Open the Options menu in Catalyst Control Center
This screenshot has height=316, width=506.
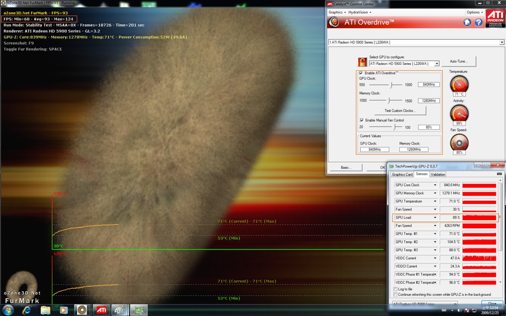pyautogui.click(x=474, y=12)
